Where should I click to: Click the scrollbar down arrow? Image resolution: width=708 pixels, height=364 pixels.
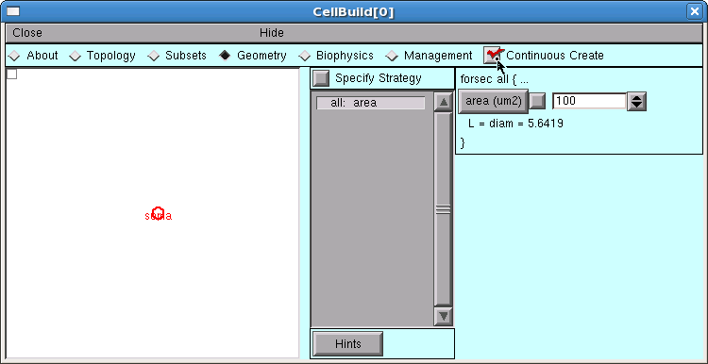(443, 316)
